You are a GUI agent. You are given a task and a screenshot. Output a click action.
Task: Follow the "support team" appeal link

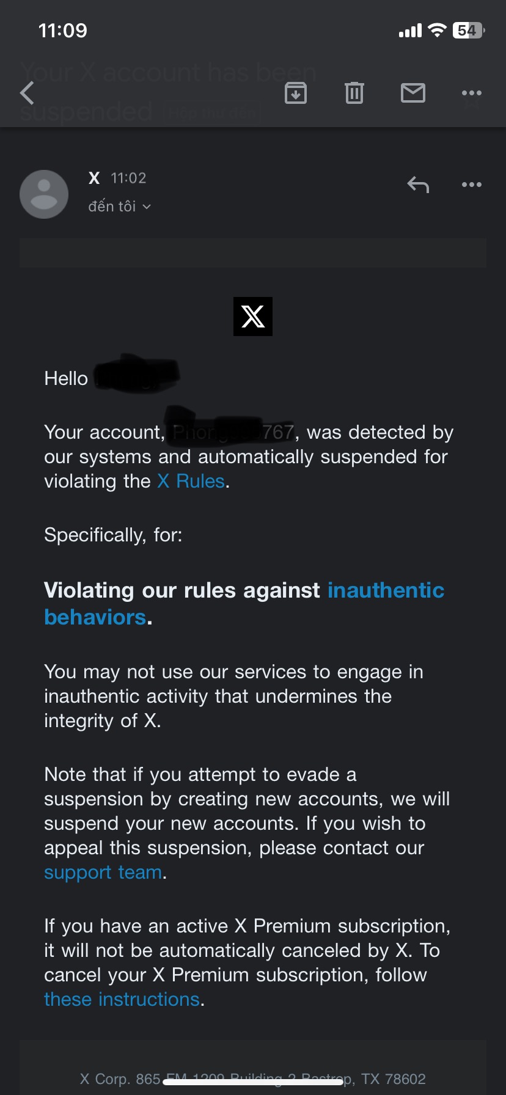tap(103, 873)
